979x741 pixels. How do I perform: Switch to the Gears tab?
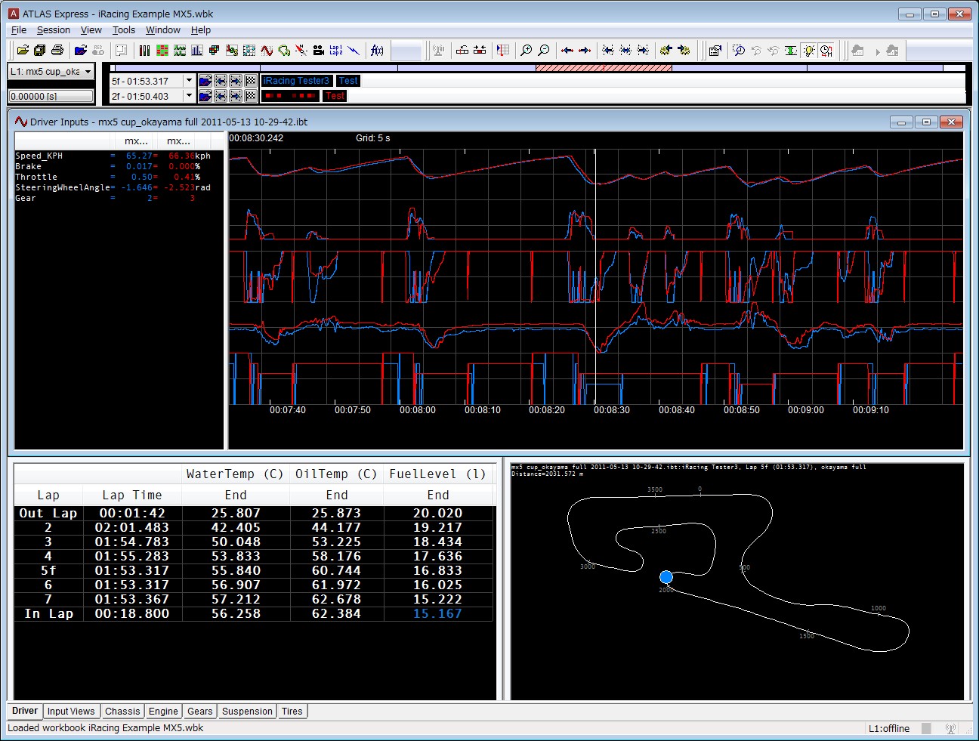[x=200, y=712]
